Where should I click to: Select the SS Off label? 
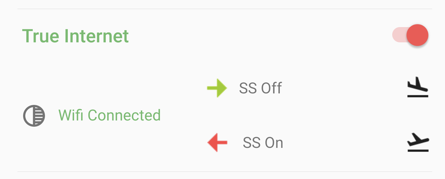pyautogui.click(x=260, y=88)
